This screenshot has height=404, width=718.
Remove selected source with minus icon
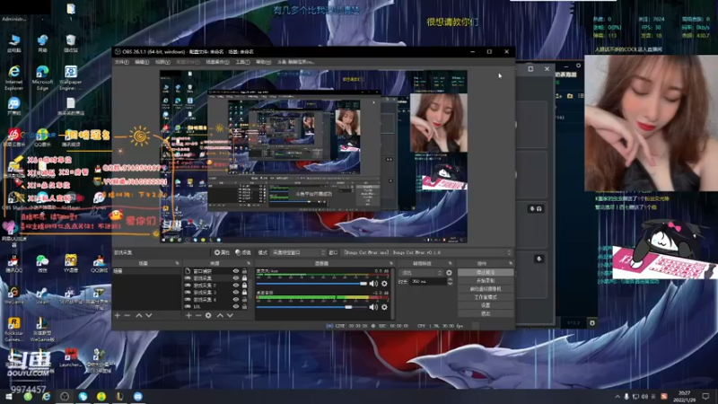(198, 315)
